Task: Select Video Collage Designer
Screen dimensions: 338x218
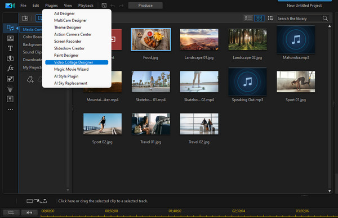Action: (77, 62)
